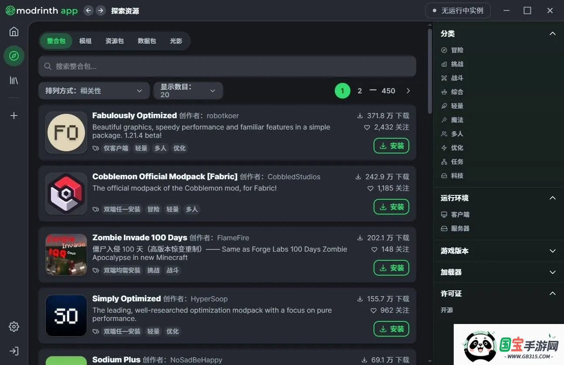This screenshot has height=365, width=564.
Task: Go to page 2 of results
Action: pos(360,91)
